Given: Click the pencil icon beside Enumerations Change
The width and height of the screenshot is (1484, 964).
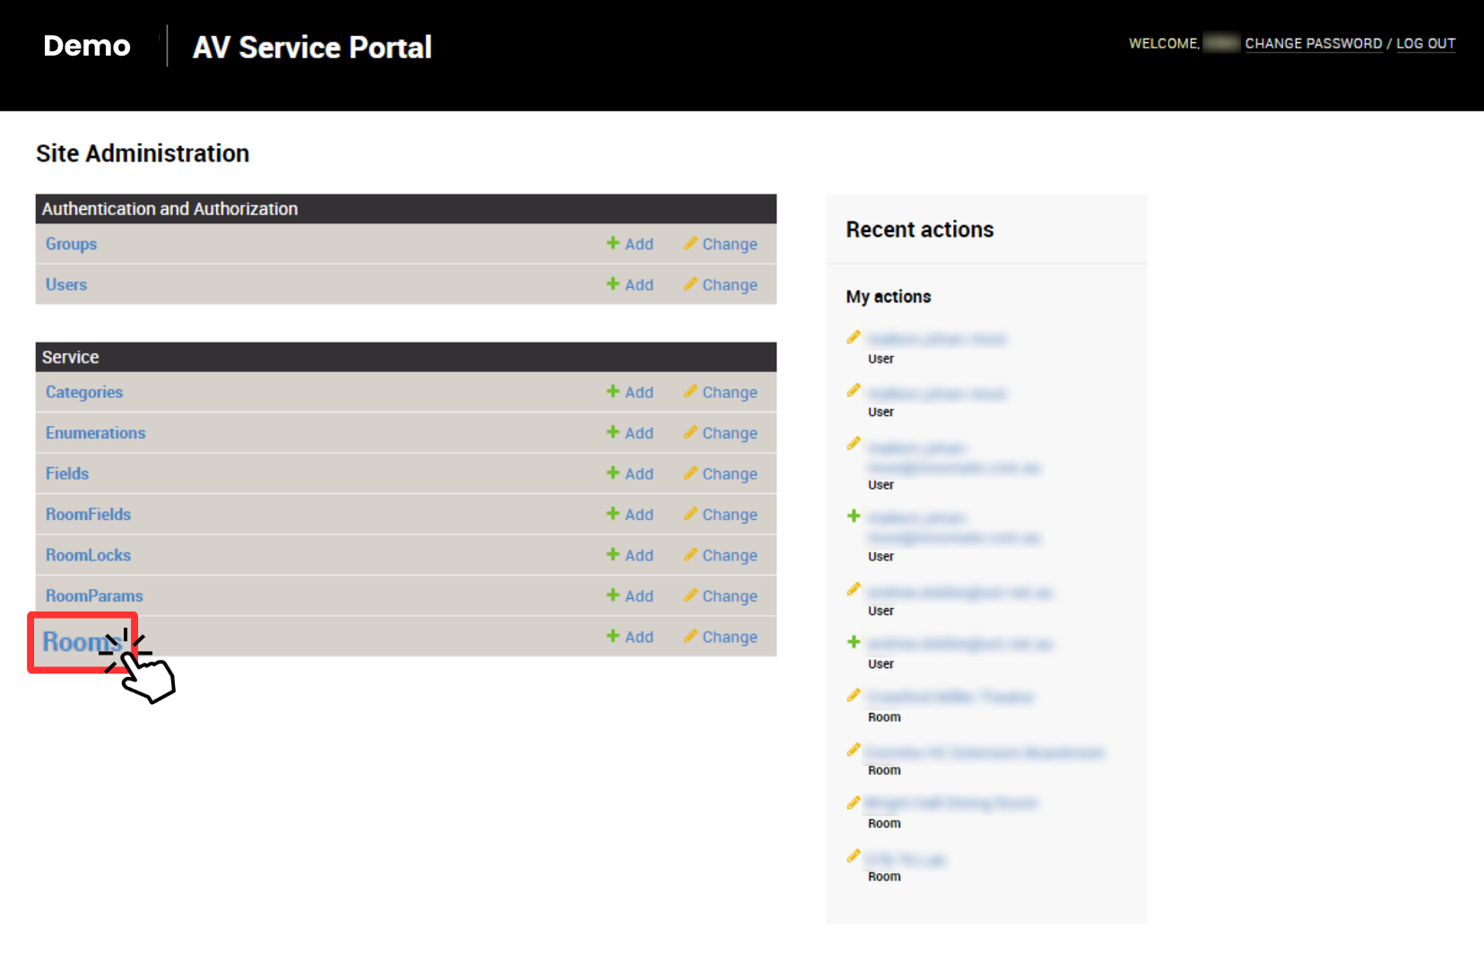Looking at the screenshot, I should click(690, 432).
